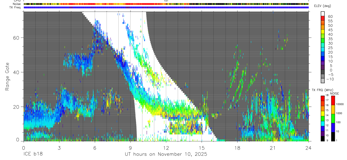
Task: Click the '55' value on the ELEV scale
Action: tap(330, 21)
